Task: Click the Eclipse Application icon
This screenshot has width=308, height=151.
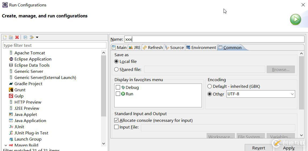Action: click(x=11, y=59)
